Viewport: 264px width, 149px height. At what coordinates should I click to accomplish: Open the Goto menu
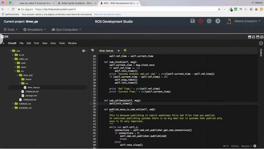pyautogui.click(x=53, y=43)
